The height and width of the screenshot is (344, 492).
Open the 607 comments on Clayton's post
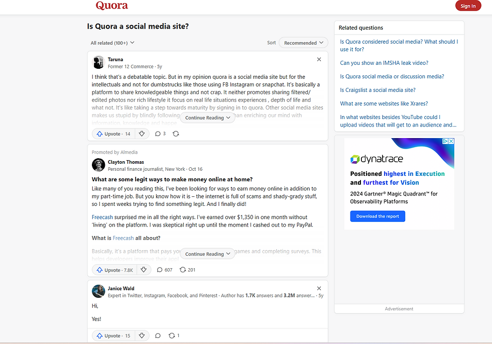coord(165,270)
